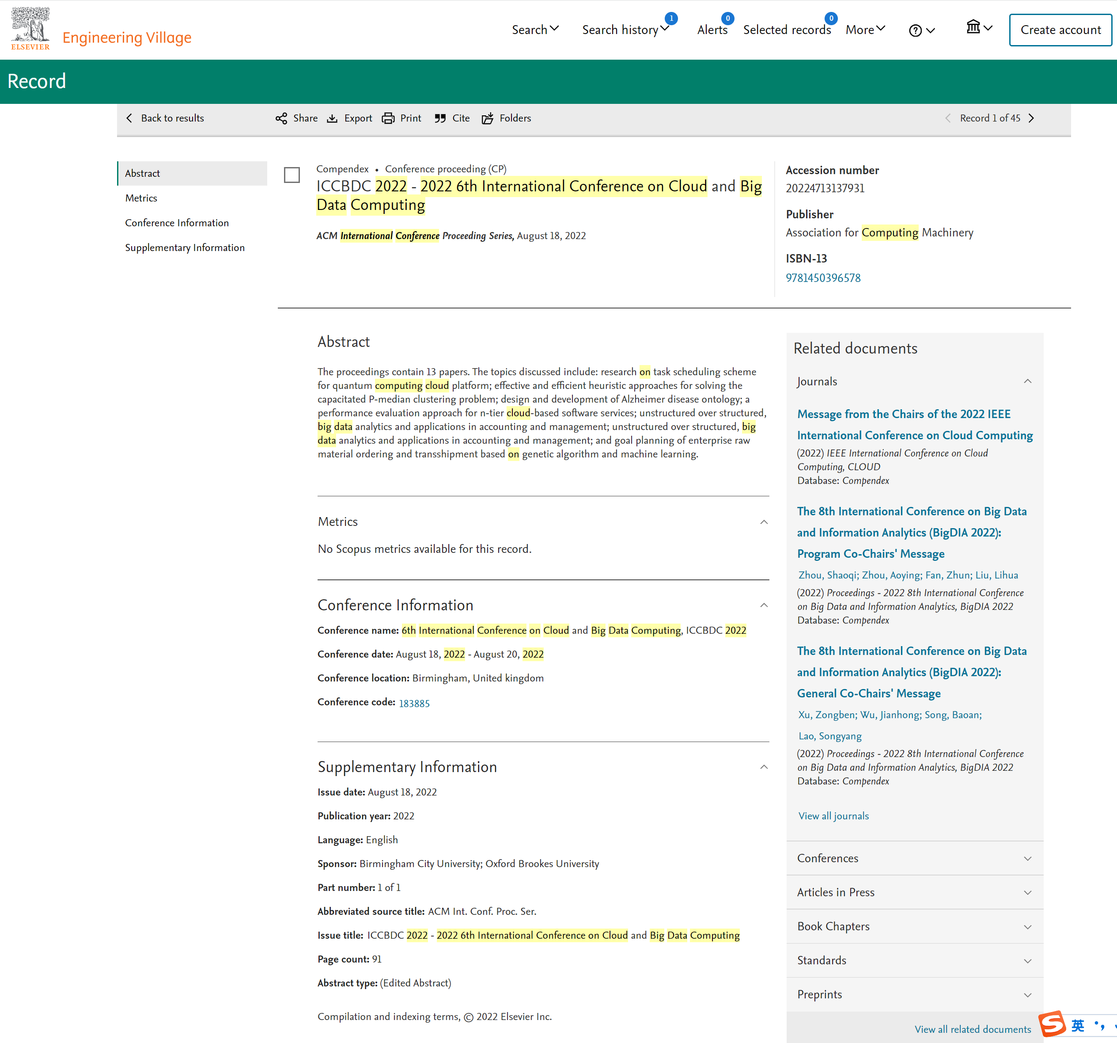Click the Print printer icon
This screenshot has width=1117, height=1043.
coord(388,118)
